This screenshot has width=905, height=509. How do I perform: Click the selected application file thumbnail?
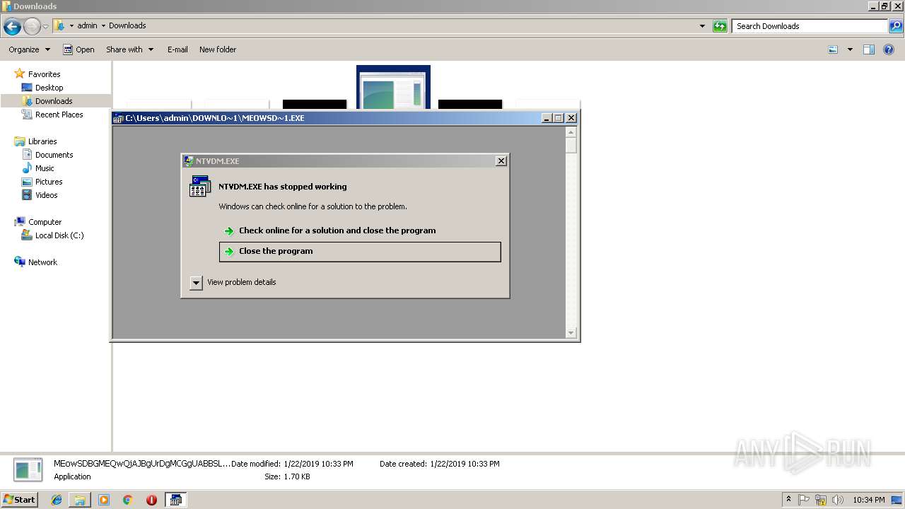click(x=393, y=88)
